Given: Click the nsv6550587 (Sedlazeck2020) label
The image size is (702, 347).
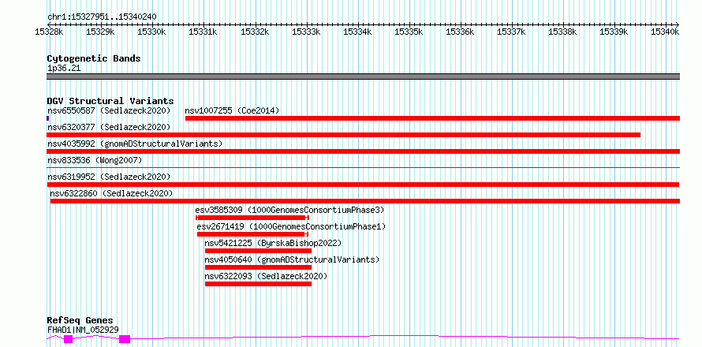Looking at the screenshot, I should pos(109,110).
